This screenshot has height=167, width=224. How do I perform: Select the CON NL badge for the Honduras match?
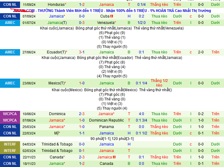coord(10,5)
